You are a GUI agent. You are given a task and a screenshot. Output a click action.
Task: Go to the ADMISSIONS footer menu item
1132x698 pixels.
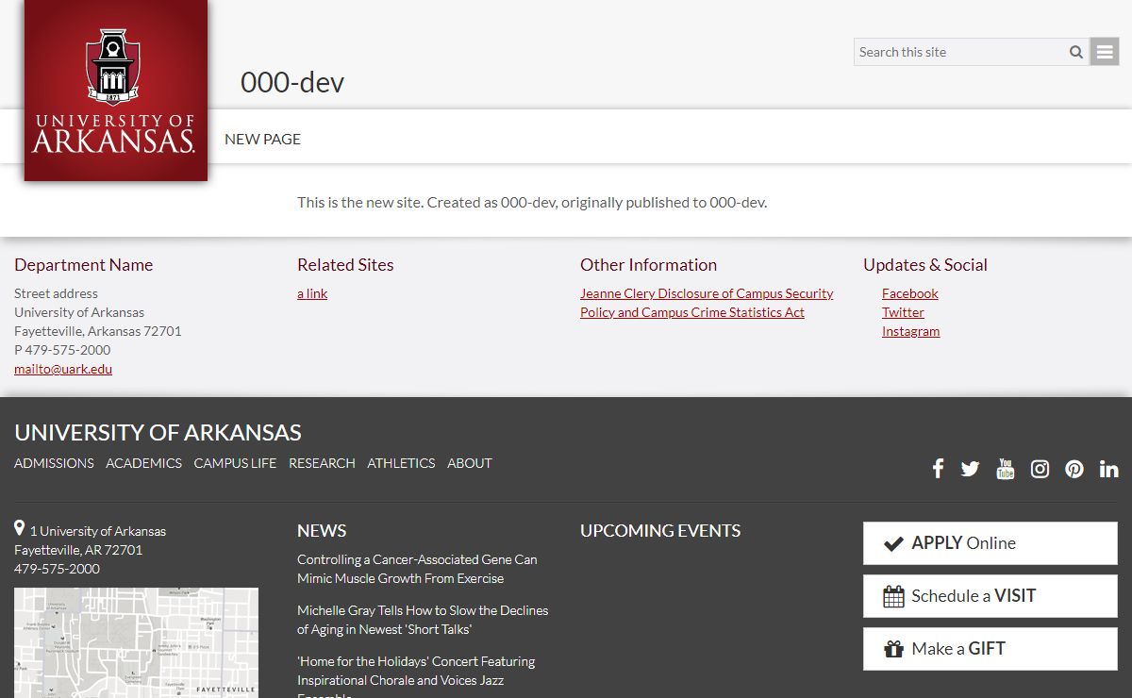54,463
